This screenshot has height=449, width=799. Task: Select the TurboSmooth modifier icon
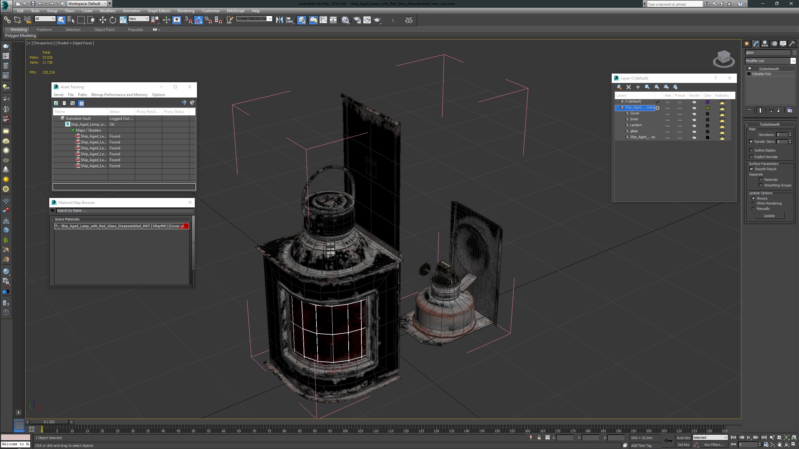pyautogui.click(x=750, y=68)
